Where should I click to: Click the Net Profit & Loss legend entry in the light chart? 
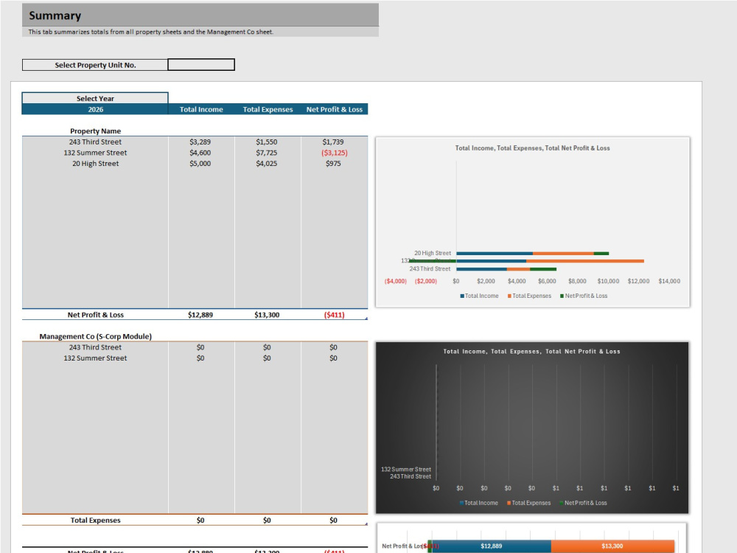[583, 296]
